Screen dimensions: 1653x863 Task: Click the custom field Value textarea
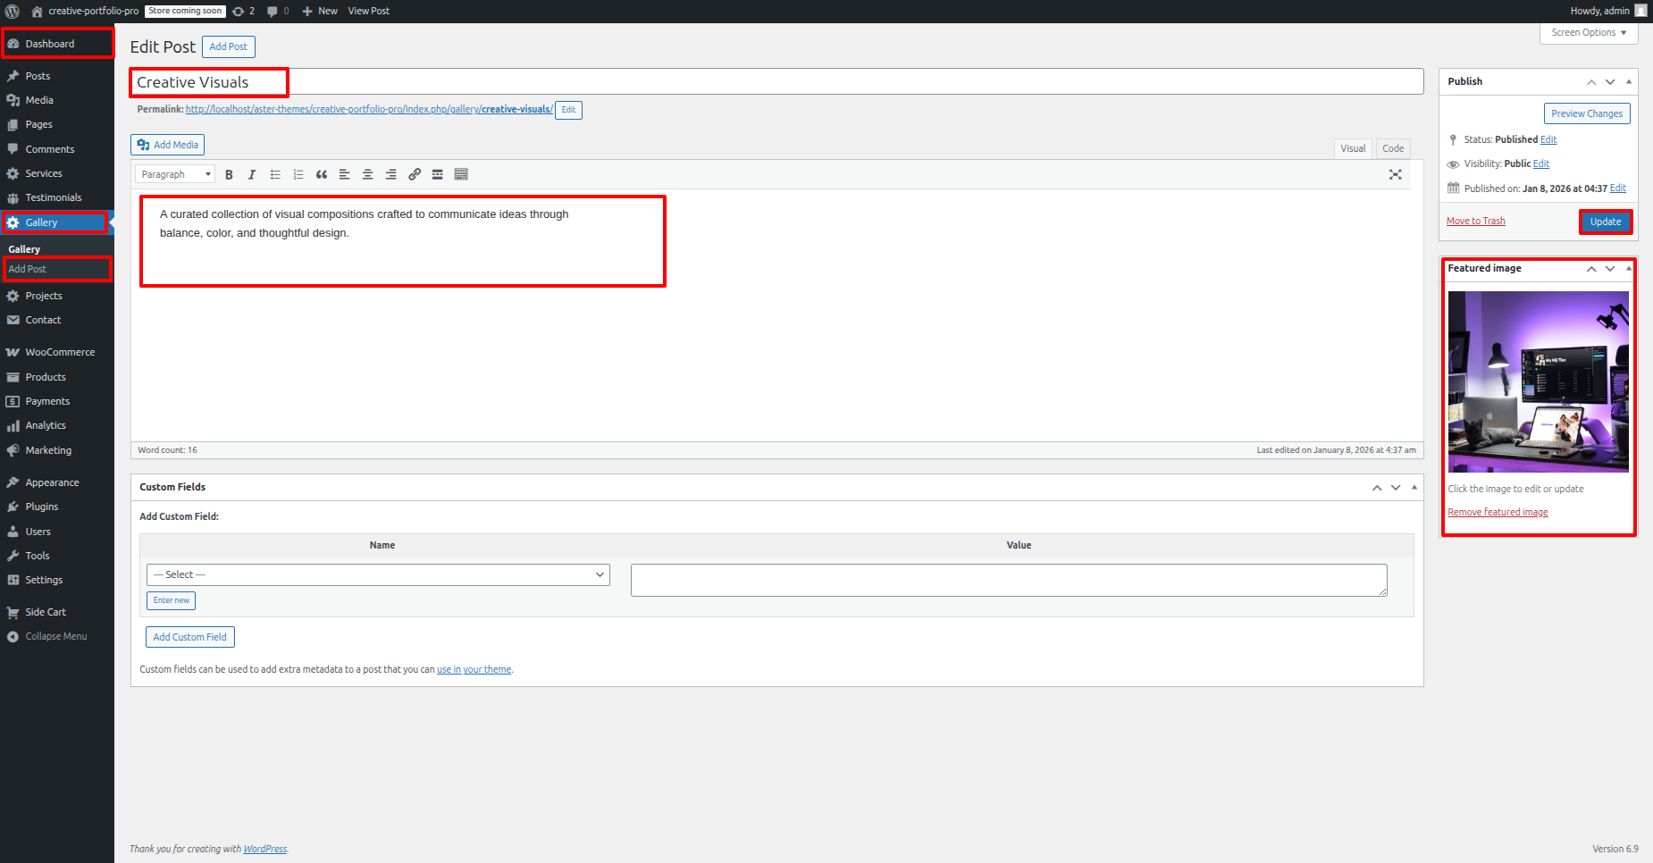tap(1008, 580)
